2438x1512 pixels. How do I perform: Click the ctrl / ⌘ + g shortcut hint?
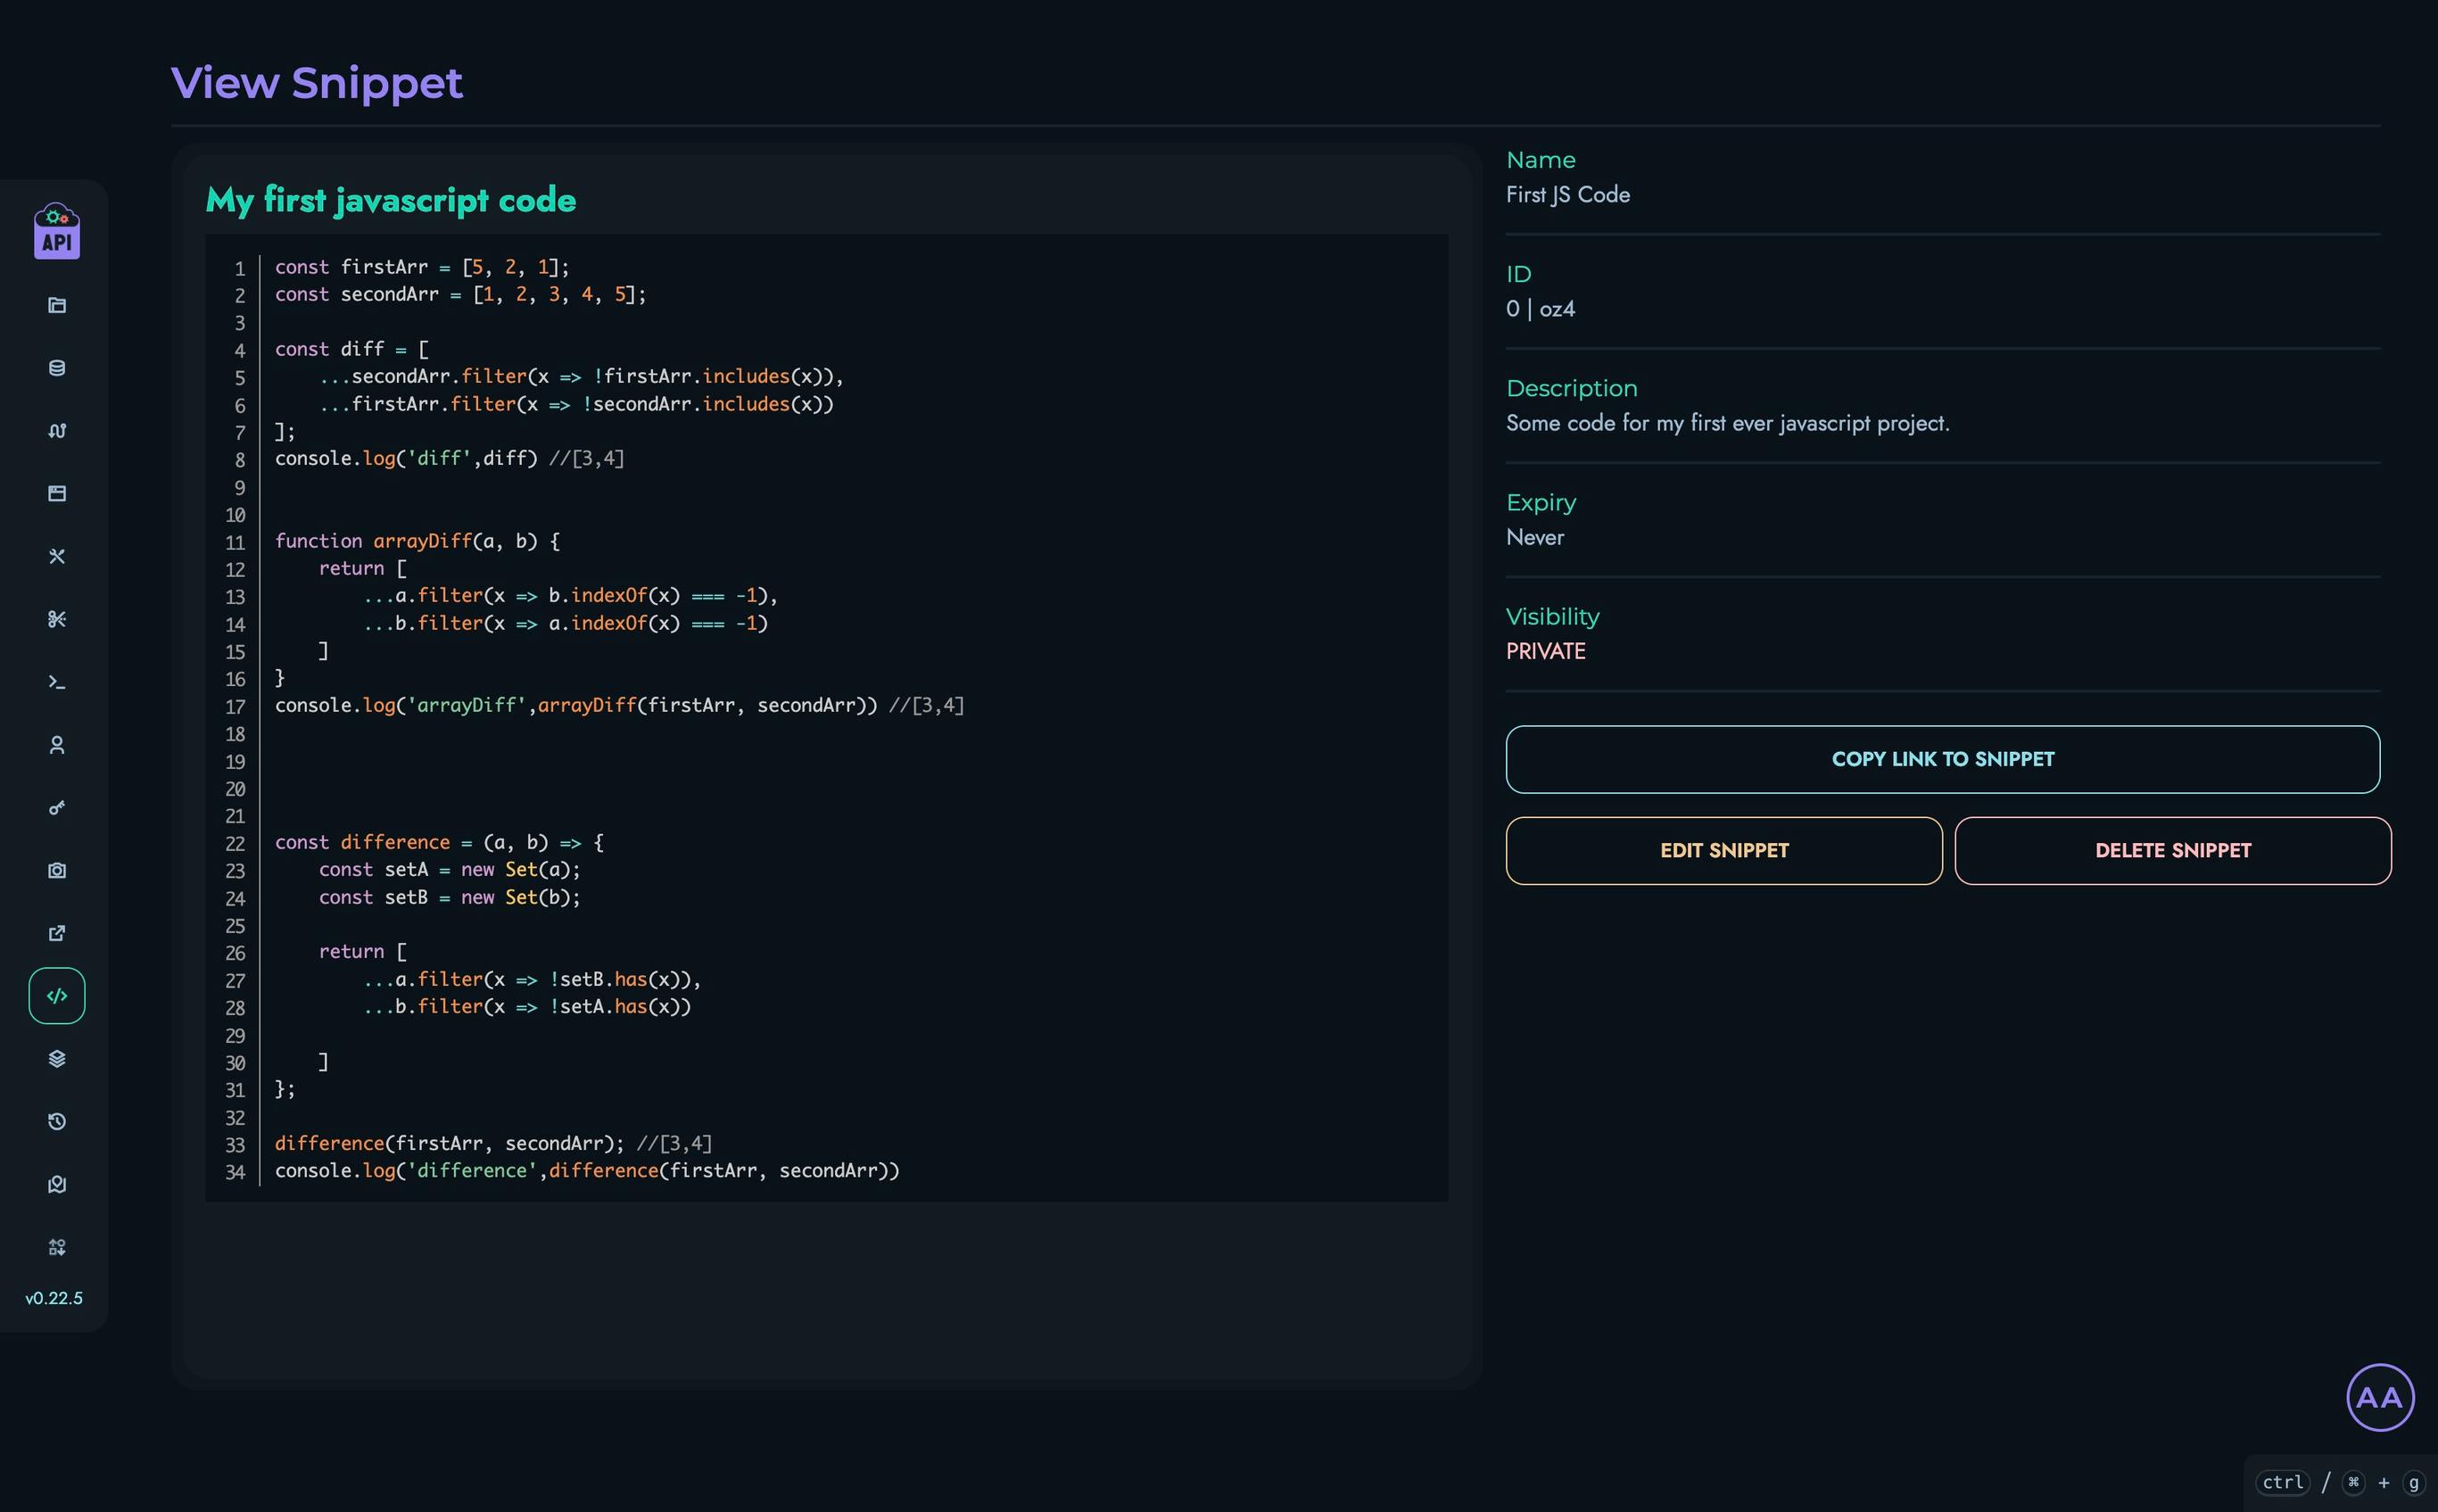tap(2341, 1482)
